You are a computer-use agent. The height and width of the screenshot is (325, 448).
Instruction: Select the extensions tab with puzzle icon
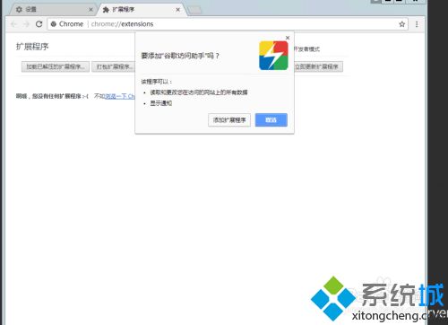coord(141,10)
